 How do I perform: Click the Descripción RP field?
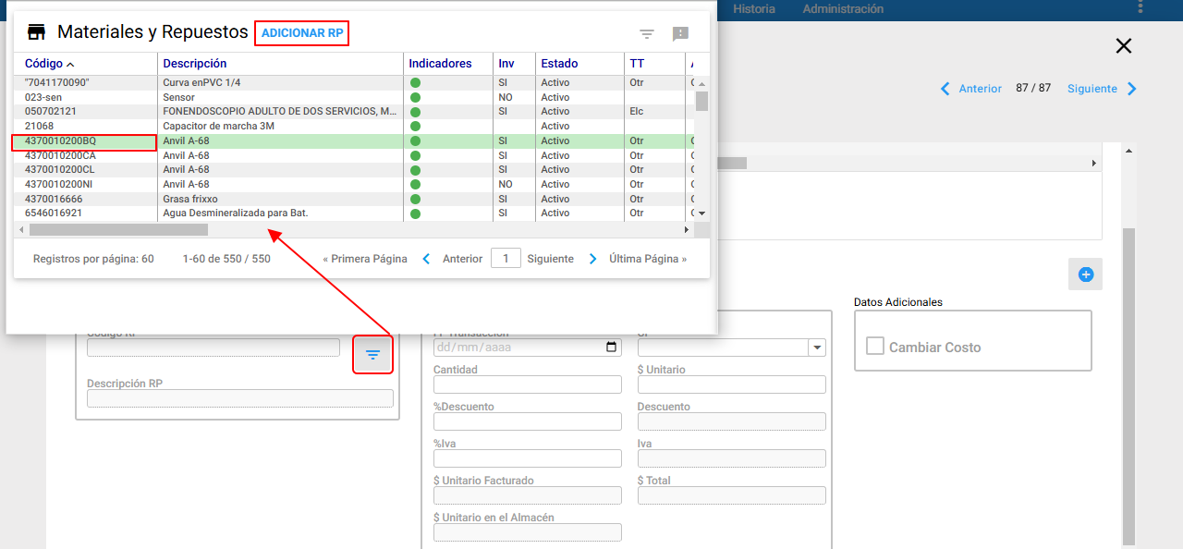click(240, 398)
